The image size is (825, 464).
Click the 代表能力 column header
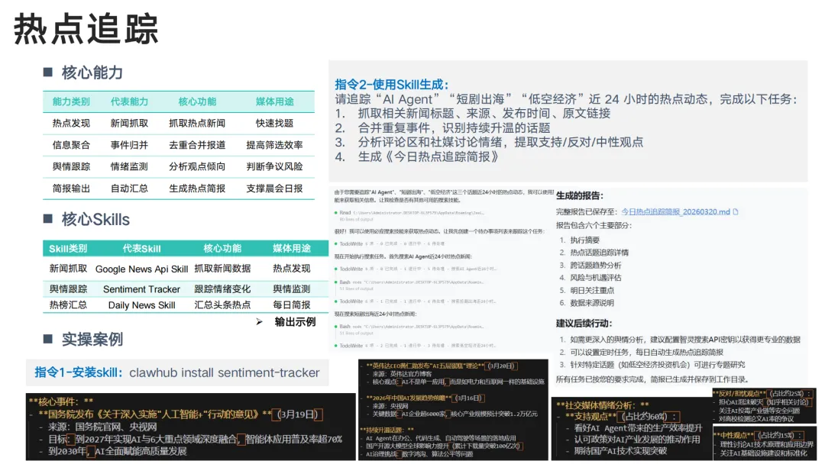click(129, 101)
